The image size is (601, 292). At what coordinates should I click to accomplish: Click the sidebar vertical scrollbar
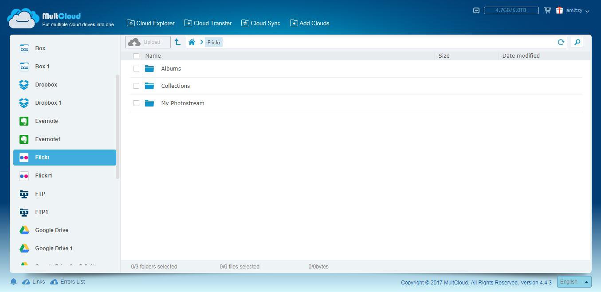coord(118,127)
